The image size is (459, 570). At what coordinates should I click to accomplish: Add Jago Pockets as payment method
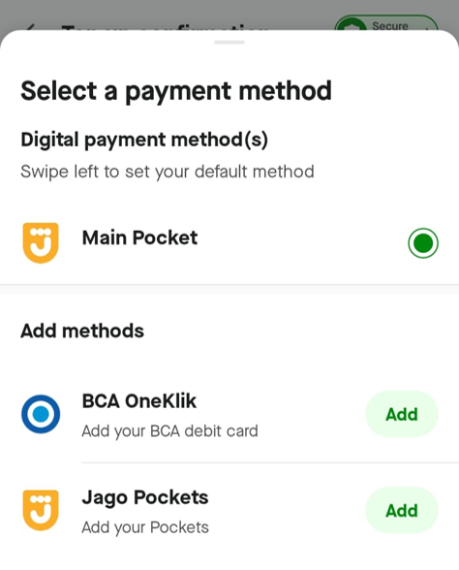pyautogui.click(x=402, y=510)
